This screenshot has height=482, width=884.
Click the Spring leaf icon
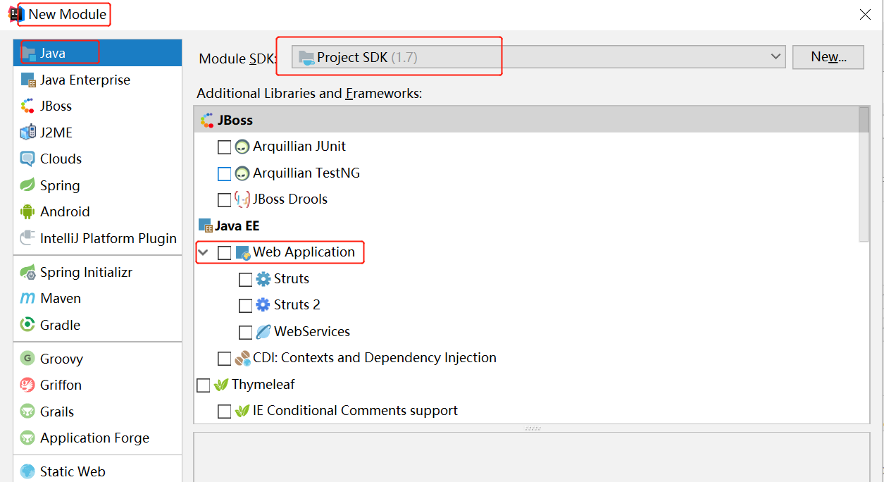tap(27, 185)
